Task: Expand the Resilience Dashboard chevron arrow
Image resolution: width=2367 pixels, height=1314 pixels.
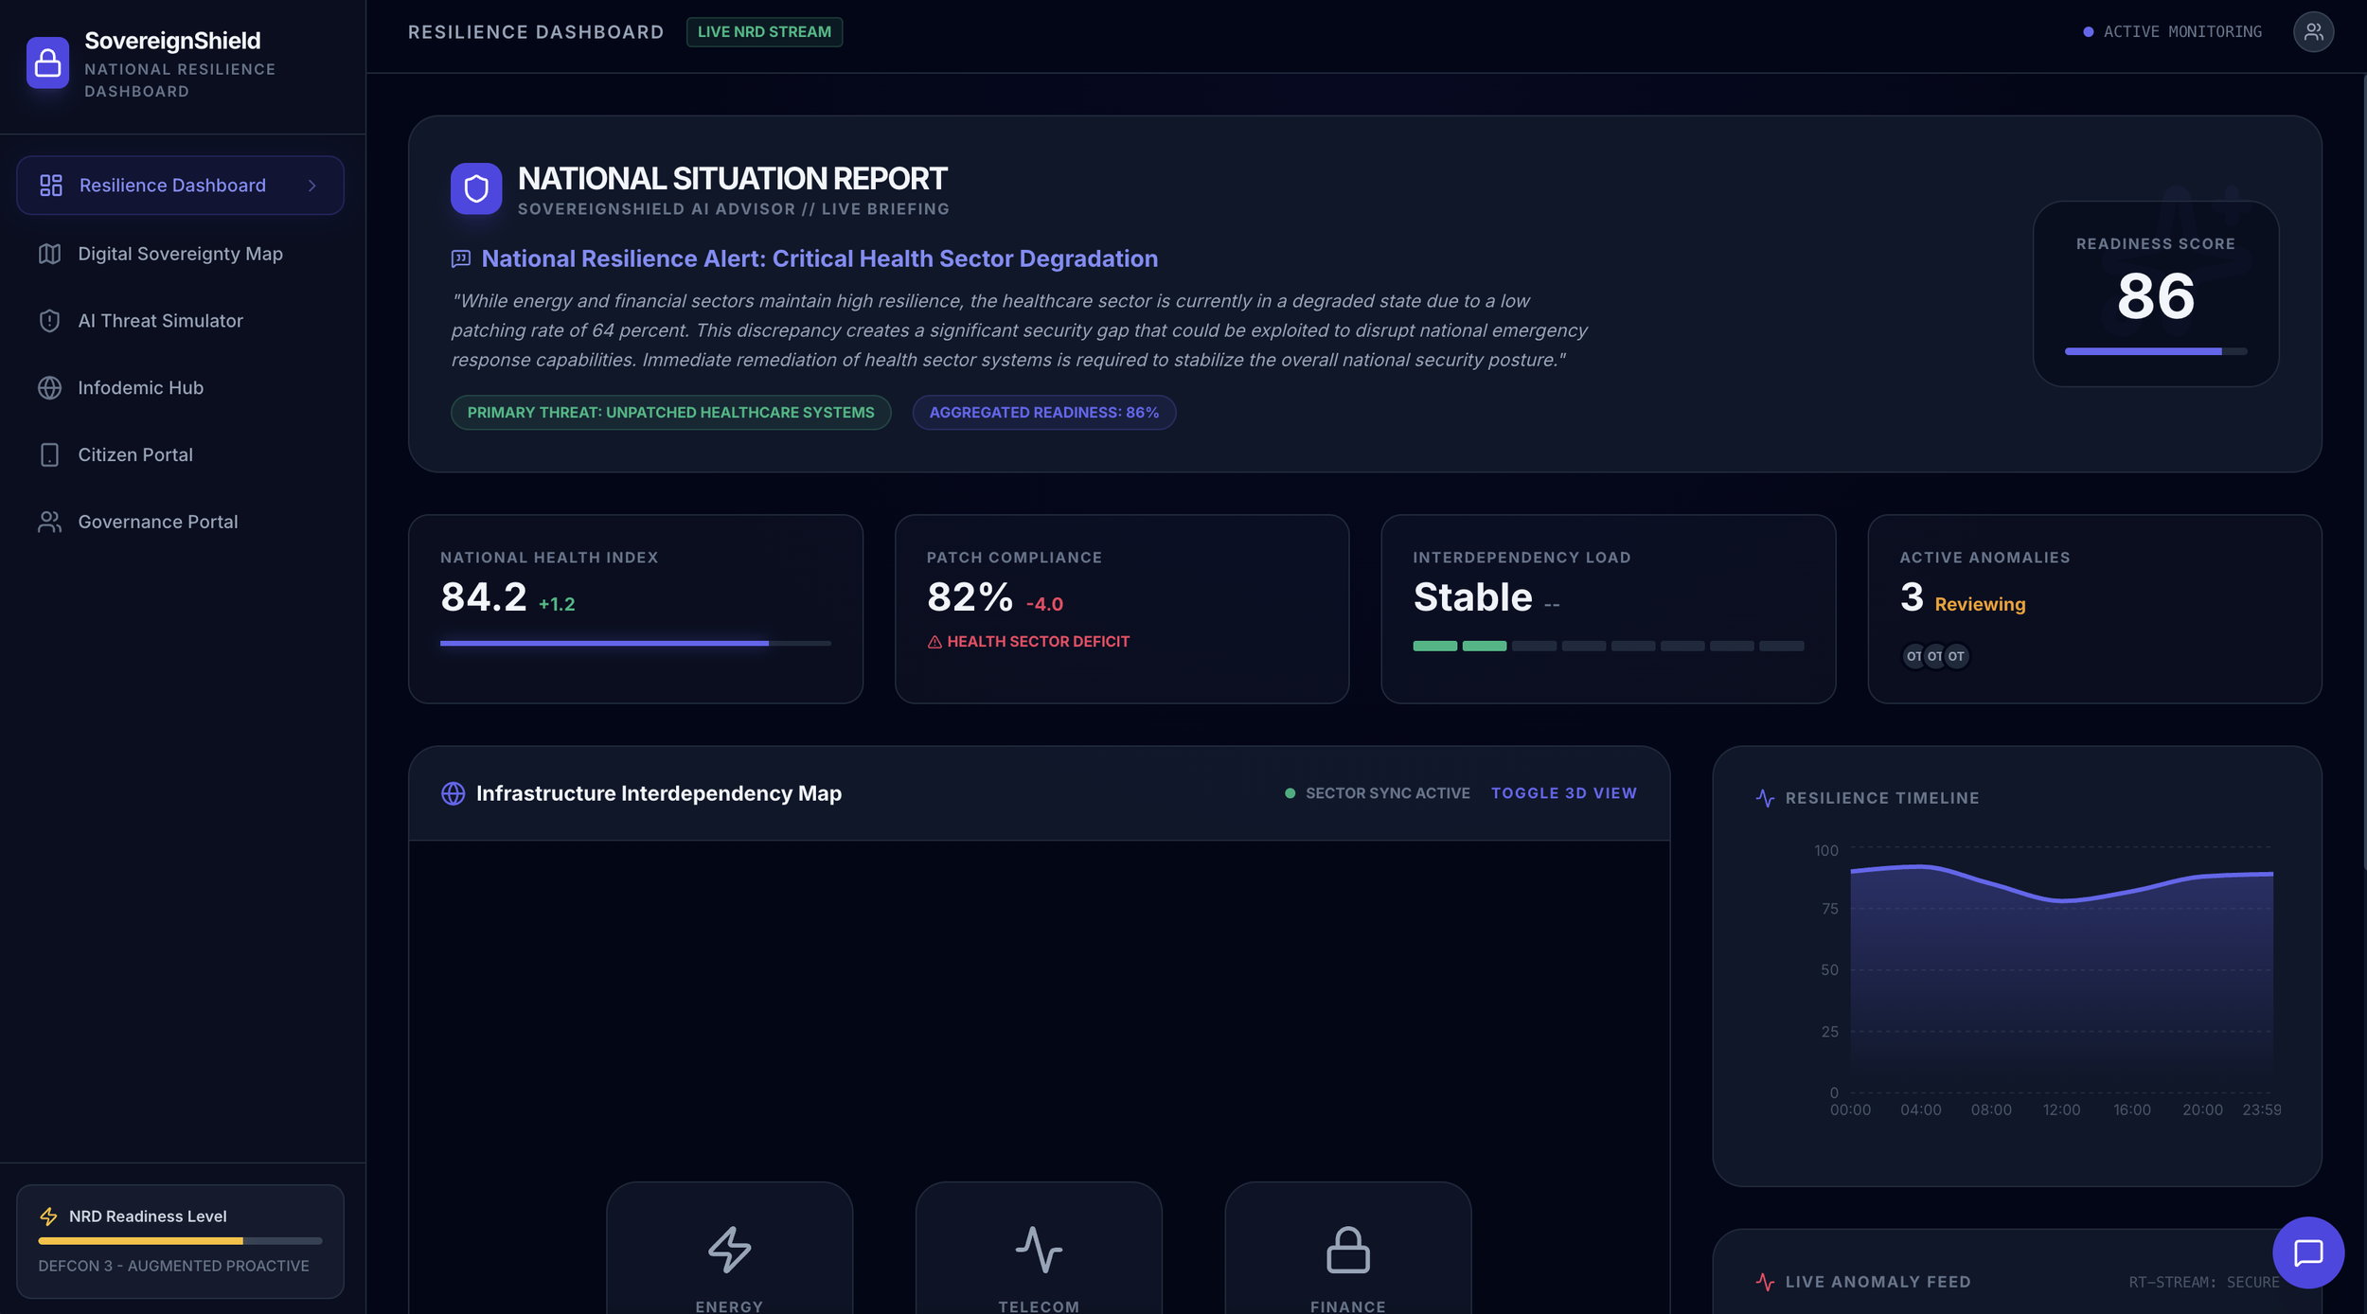Action: click(x=312, y=186)
